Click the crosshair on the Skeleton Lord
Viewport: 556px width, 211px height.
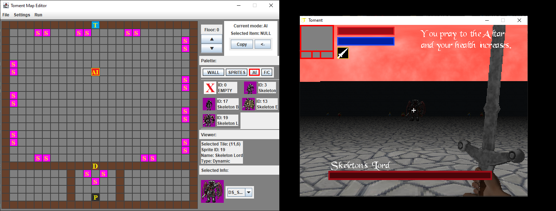point(413,111)
